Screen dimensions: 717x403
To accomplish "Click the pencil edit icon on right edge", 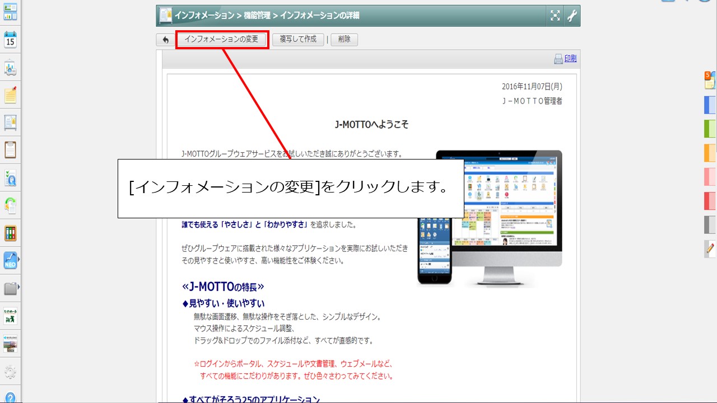I will click(710, 249).
